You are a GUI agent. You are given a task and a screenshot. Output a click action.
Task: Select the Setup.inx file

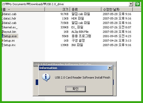pos(9,45)
